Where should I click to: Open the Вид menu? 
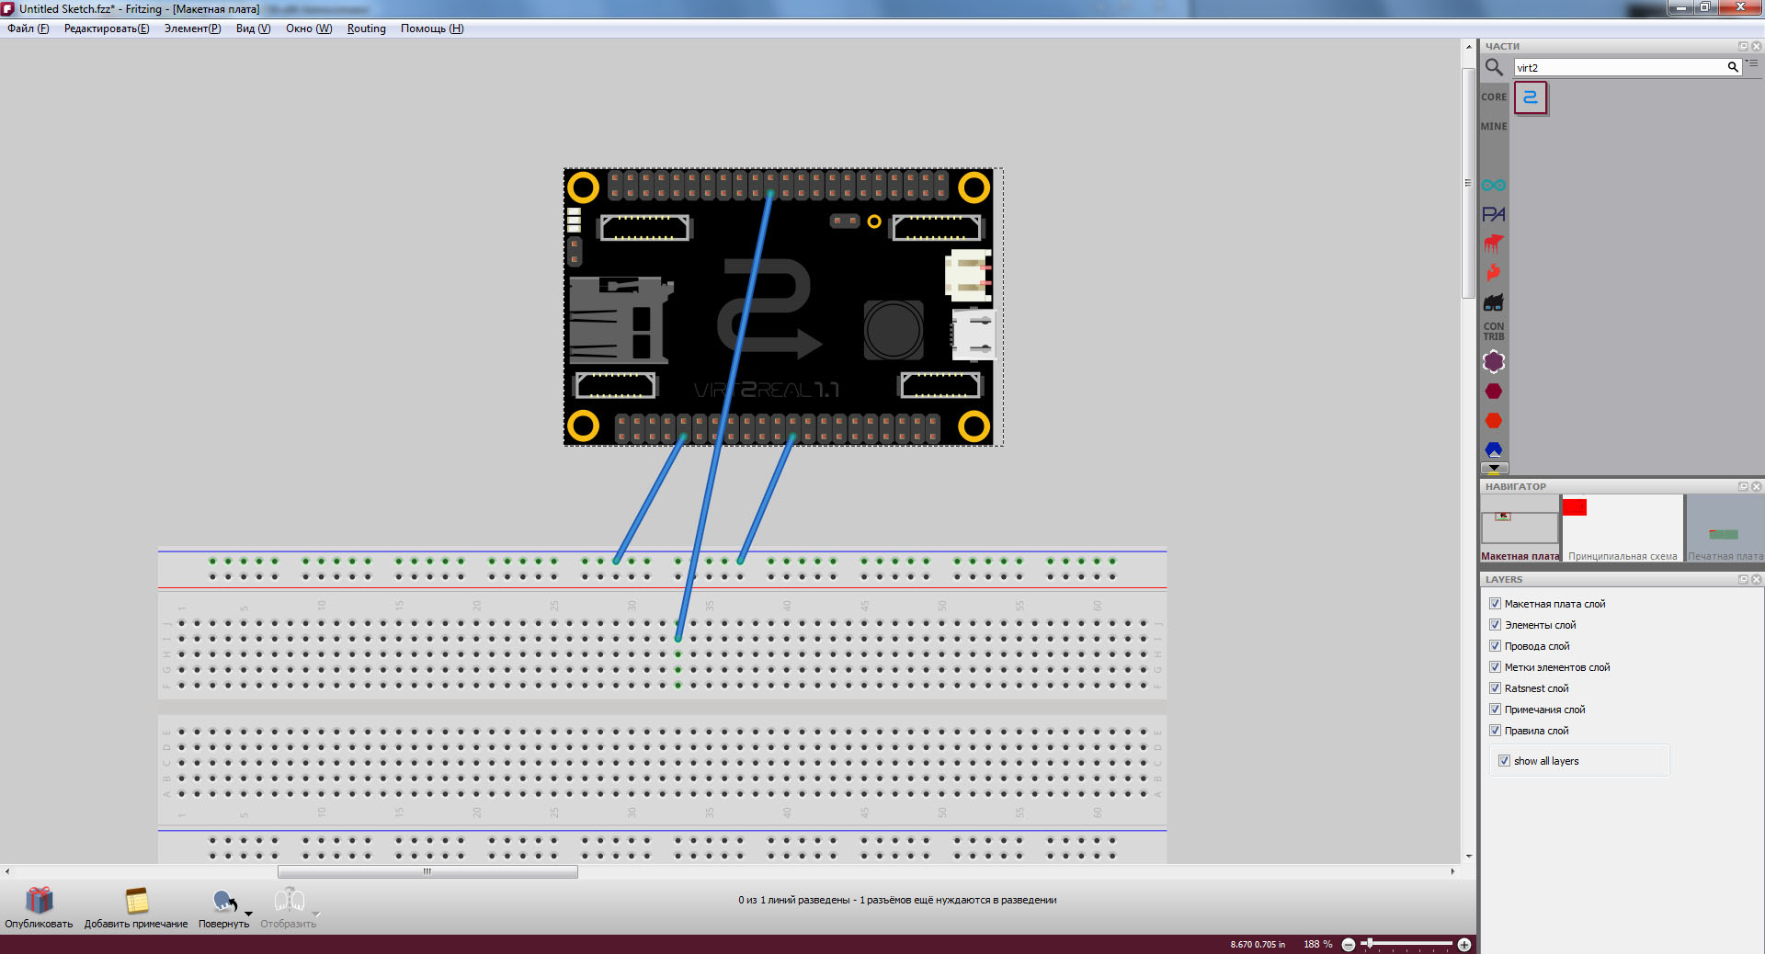pyautogui.click(x=253, y=28)
